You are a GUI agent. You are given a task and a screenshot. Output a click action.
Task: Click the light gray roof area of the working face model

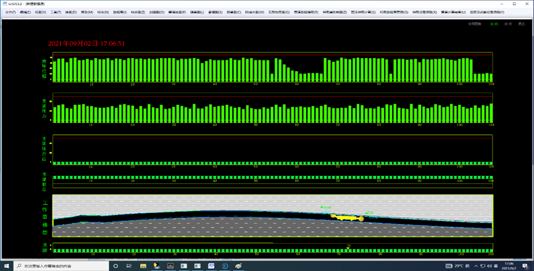coord(185,202)
